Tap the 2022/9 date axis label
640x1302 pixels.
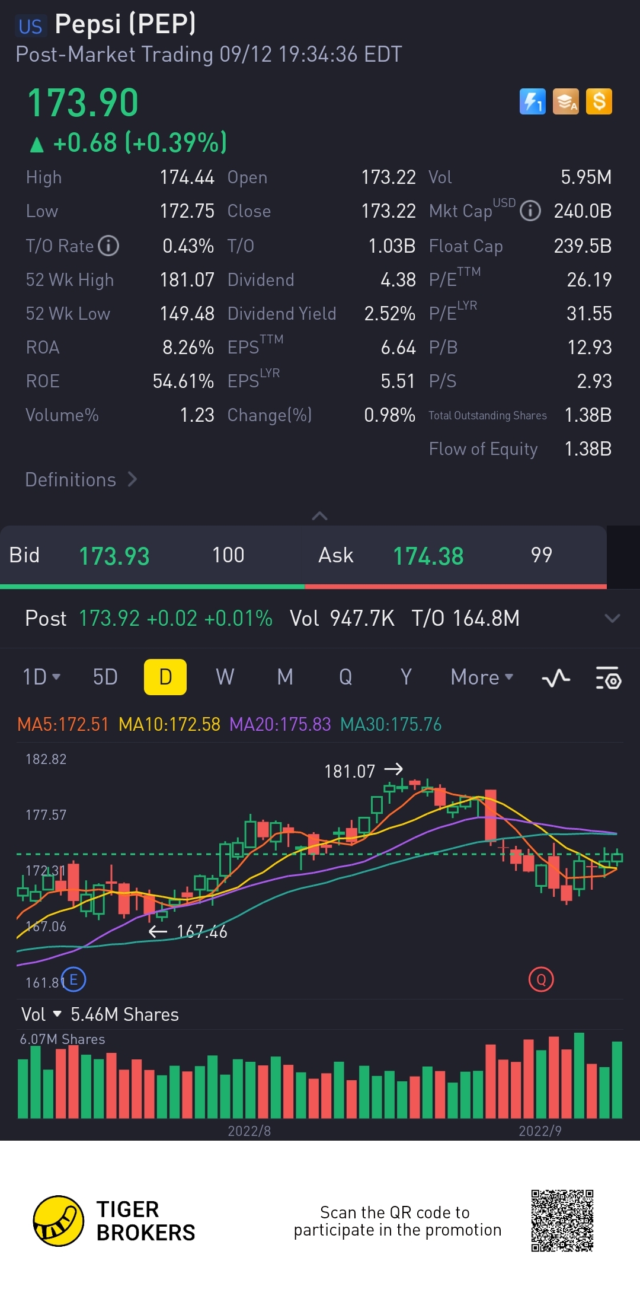540,1131
